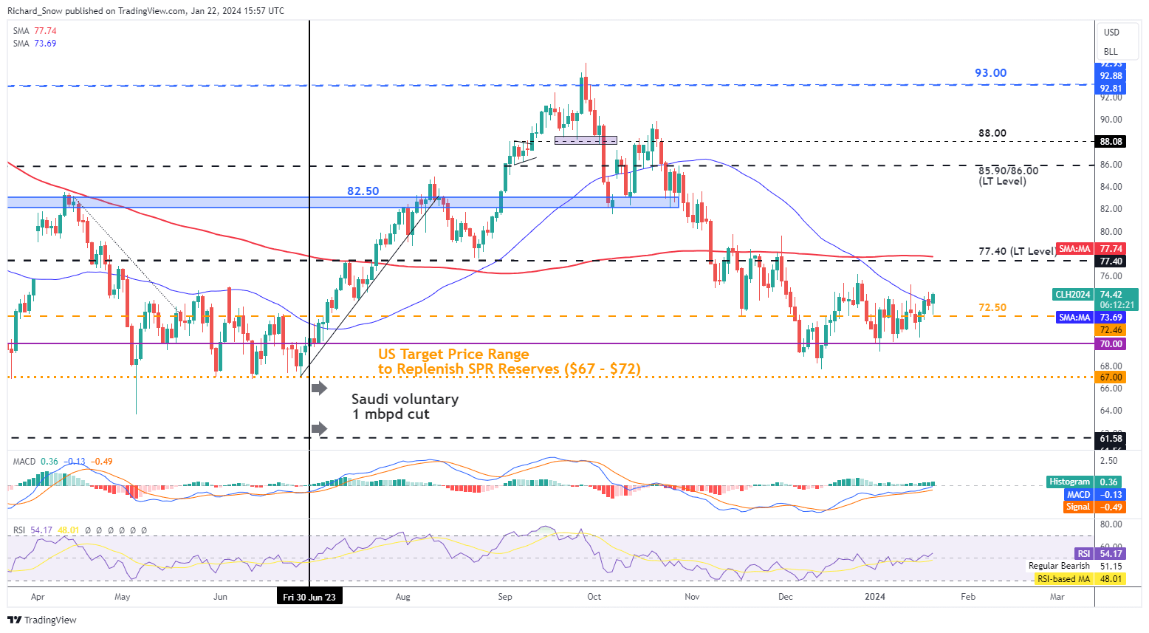The height and width of the screenshot is (633, 1149).
Task: Click the black 77.40 price tag
Action: point(1111,261)
